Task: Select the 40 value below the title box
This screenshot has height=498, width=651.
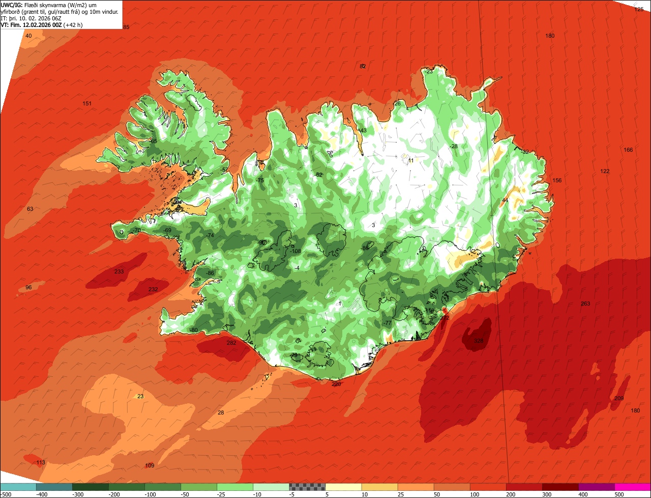Action: [28, 36]
